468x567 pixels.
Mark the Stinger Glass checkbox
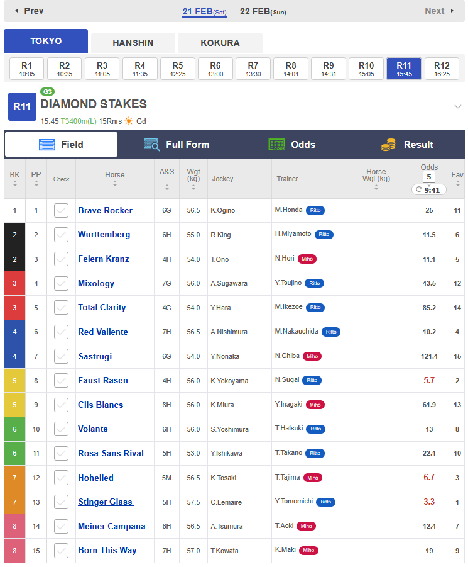62,502
